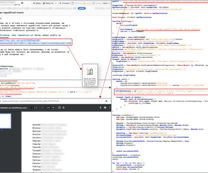Click the "function vanFel" line in the script
Viewport: 208px width, 173px height.
[x=120, y=79]
